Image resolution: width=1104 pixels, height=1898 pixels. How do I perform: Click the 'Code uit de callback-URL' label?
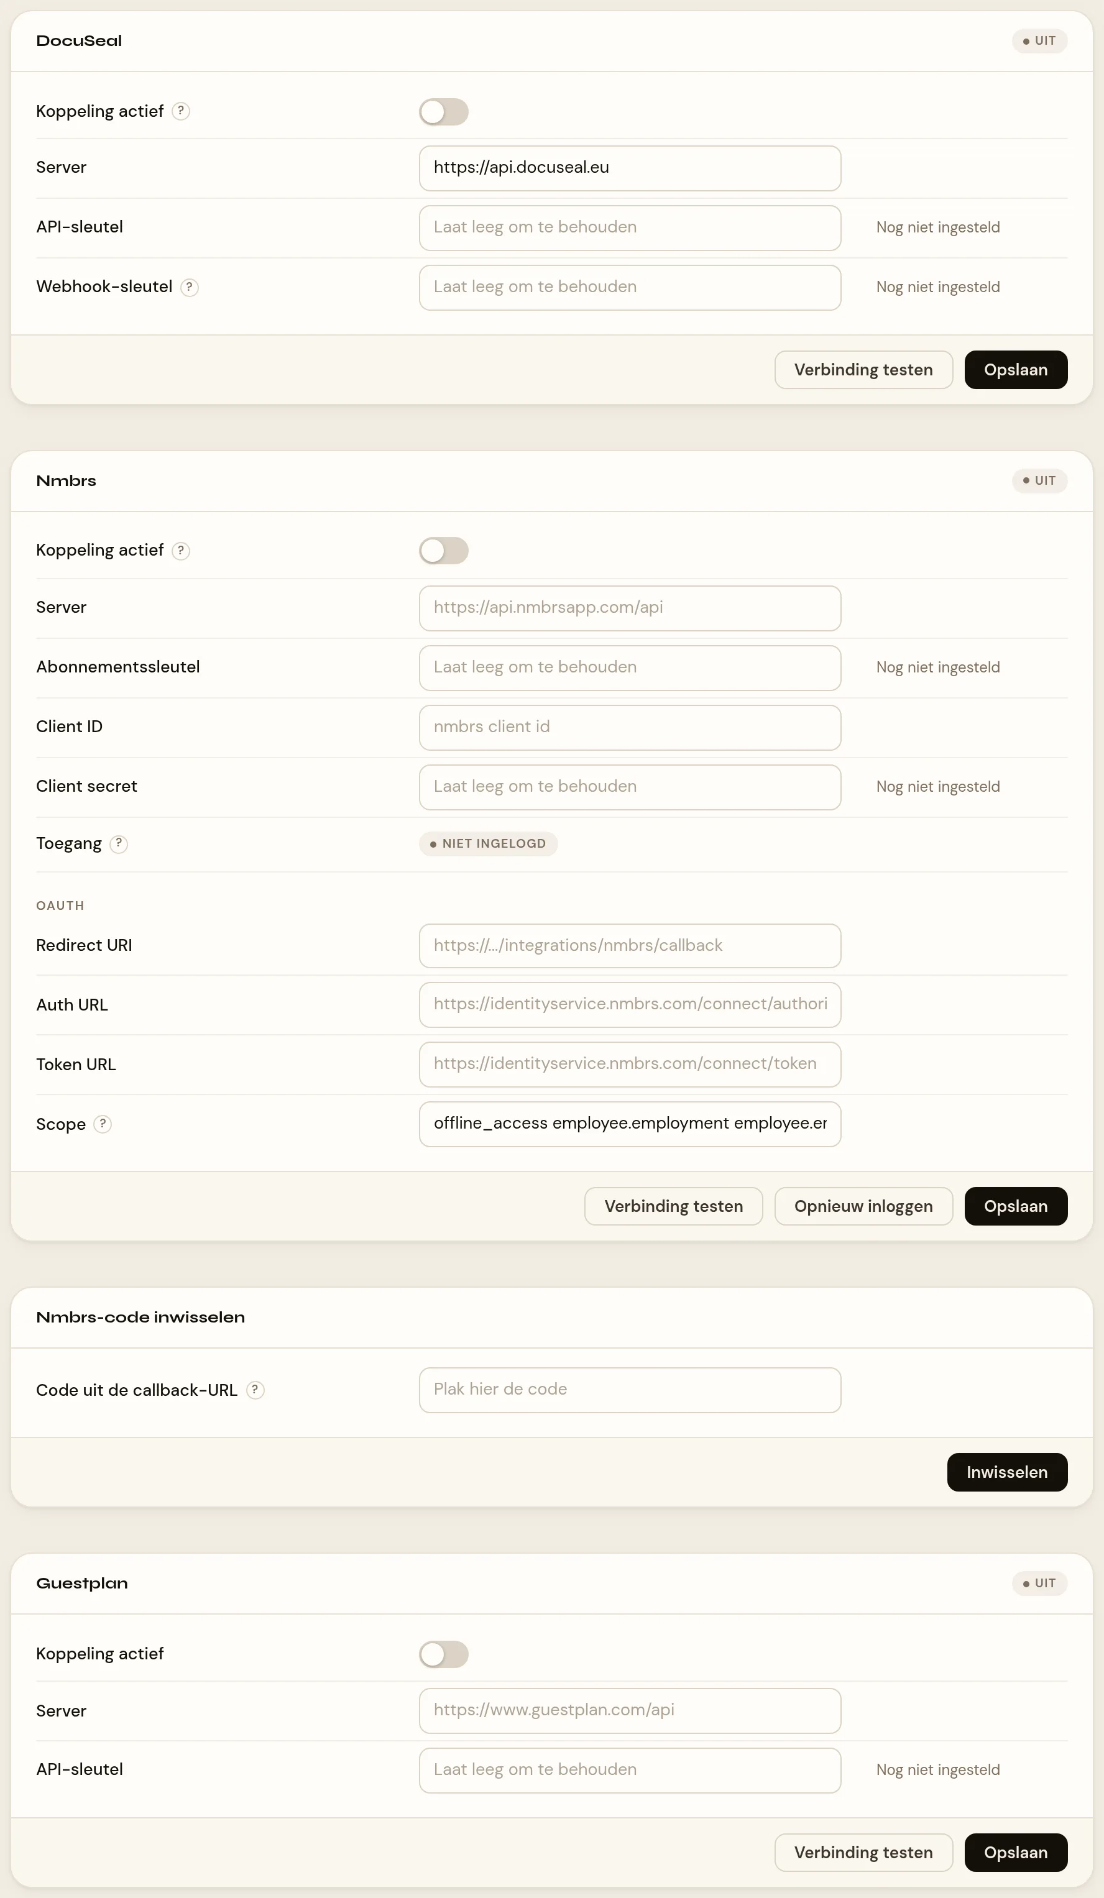tap(136, 1390)
